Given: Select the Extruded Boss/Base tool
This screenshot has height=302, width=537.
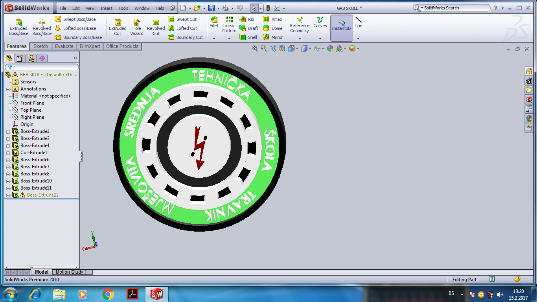Looking at the screenshot, I should 18,27.
